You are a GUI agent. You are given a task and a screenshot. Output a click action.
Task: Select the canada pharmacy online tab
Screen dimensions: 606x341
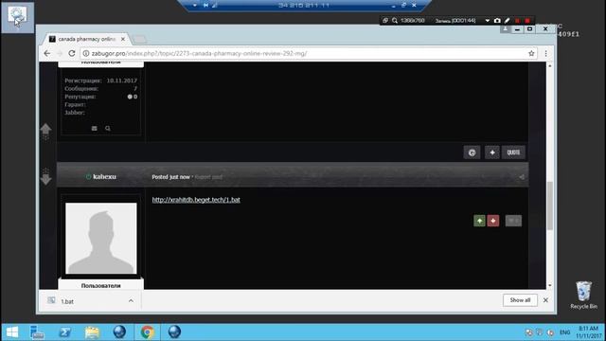point(87,39)
